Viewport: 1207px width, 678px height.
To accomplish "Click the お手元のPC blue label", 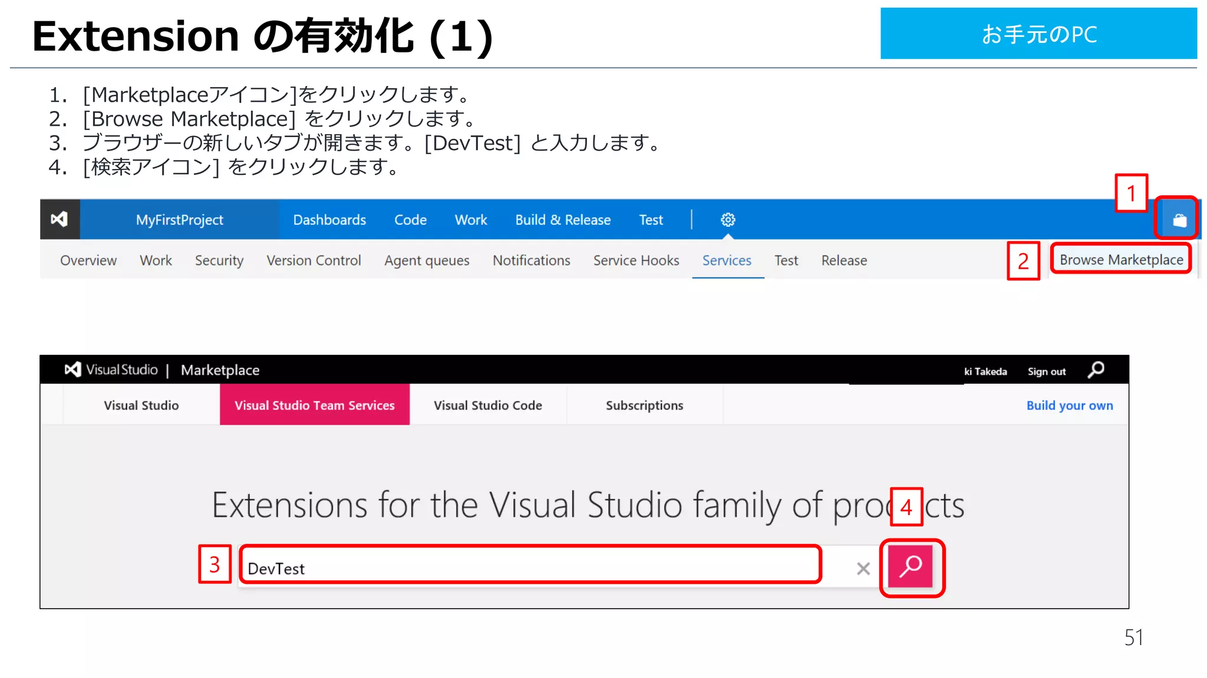I will point(1038,34).
